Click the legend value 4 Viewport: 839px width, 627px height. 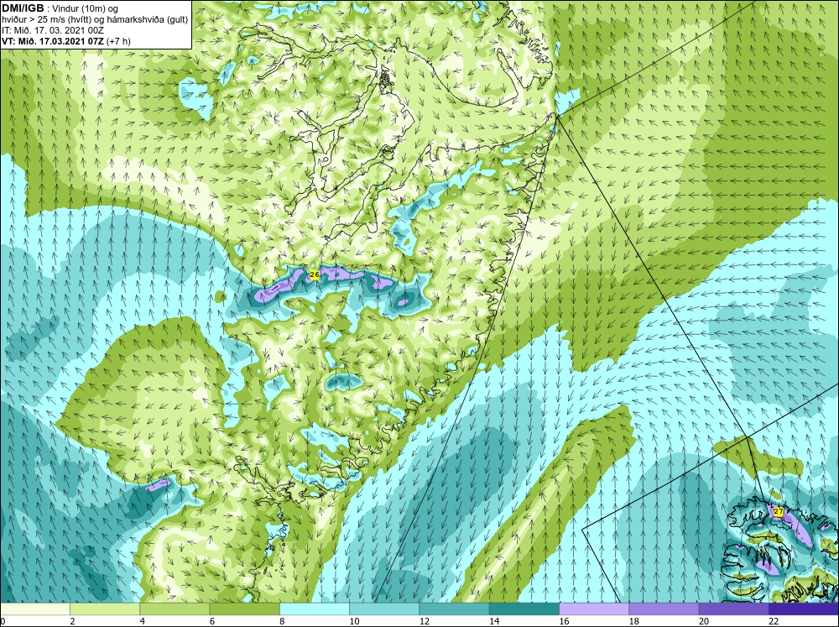tap(143, 621)
